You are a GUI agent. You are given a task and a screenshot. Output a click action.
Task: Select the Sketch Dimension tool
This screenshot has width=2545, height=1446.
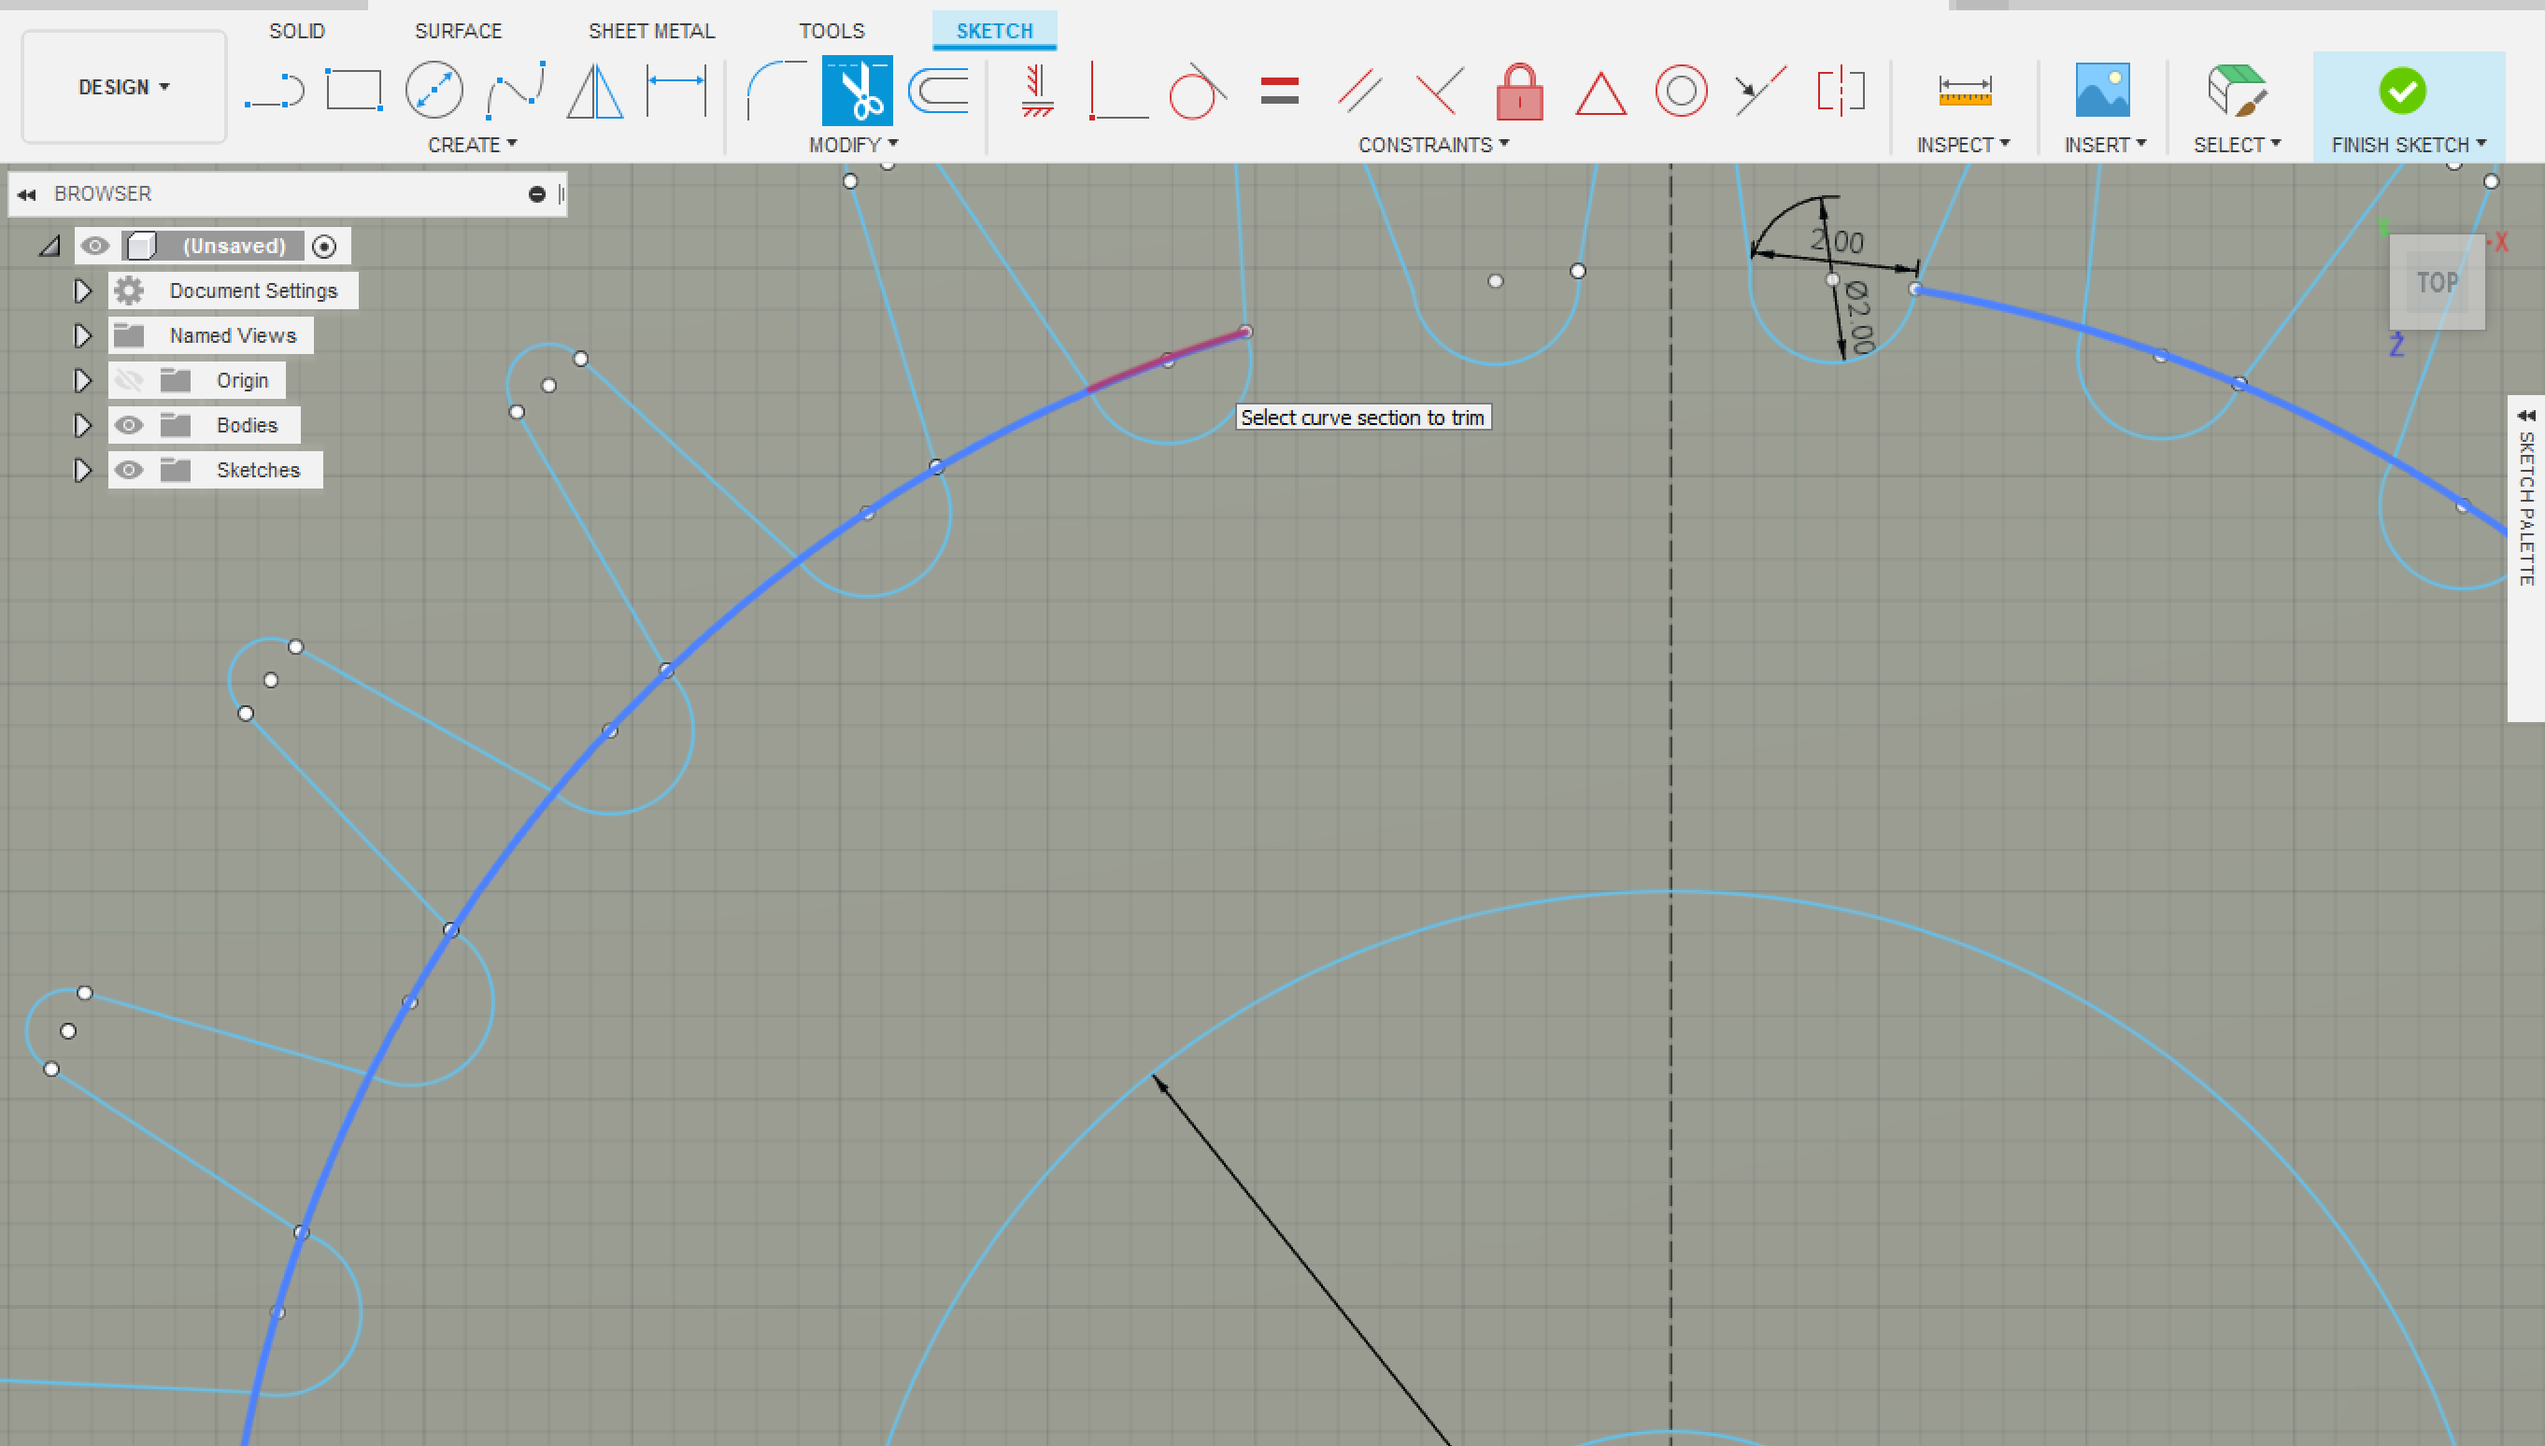pos(675,91)
